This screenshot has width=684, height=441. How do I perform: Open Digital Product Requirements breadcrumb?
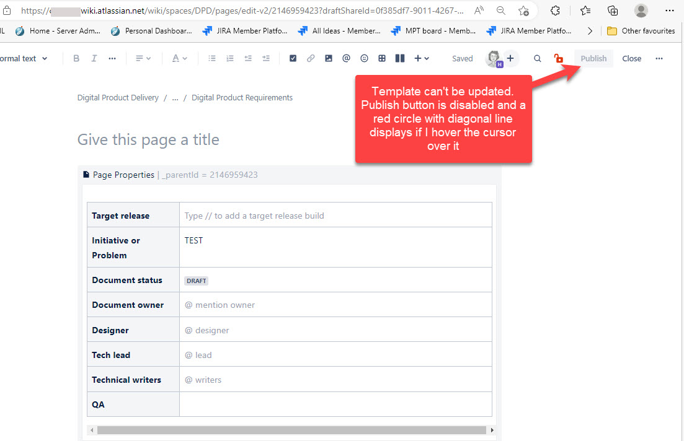tap(242, 98)
